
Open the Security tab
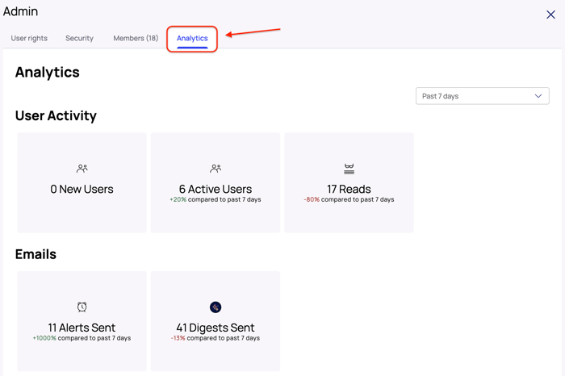(x=79, y=38)
